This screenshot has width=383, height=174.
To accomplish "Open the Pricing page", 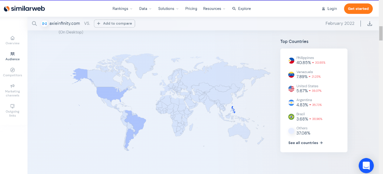I will [191, 9].
